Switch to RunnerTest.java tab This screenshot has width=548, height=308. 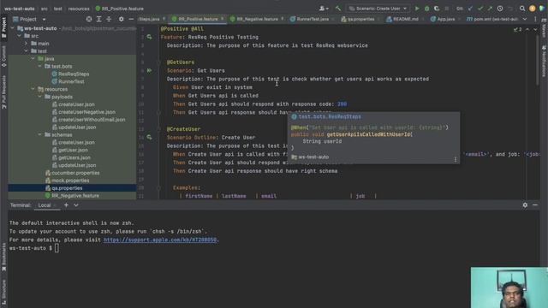pos(312,19)
